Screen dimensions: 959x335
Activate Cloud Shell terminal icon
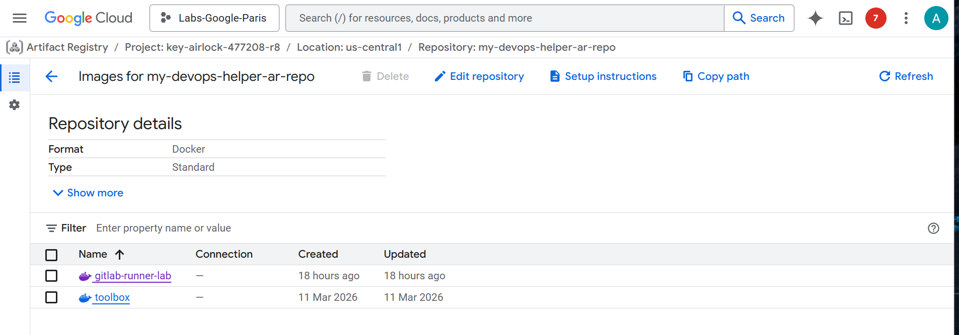845,18
